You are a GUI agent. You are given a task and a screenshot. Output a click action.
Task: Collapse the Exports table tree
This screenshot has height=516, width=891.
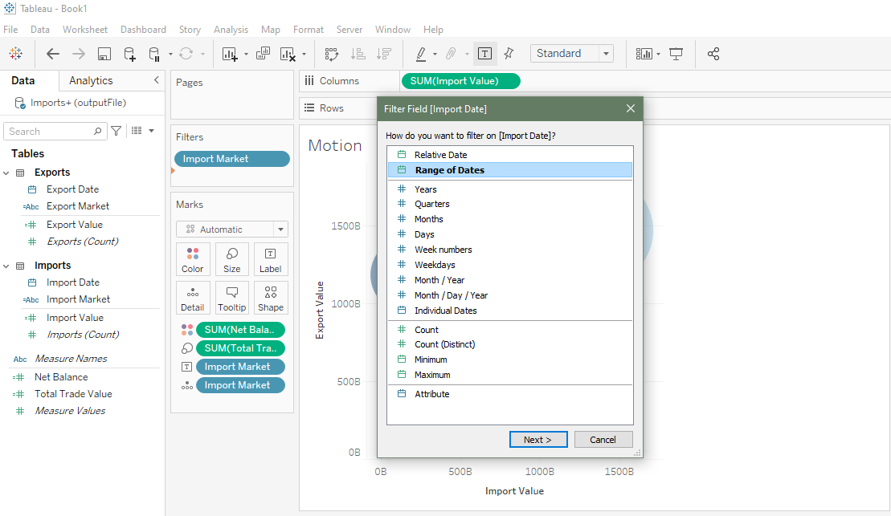(6, 173)
